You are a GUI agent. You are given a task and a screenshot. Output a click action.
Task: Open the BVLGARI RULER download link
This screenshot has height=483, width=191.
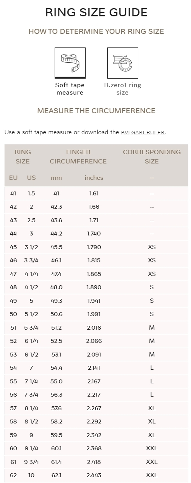[143, 132]
